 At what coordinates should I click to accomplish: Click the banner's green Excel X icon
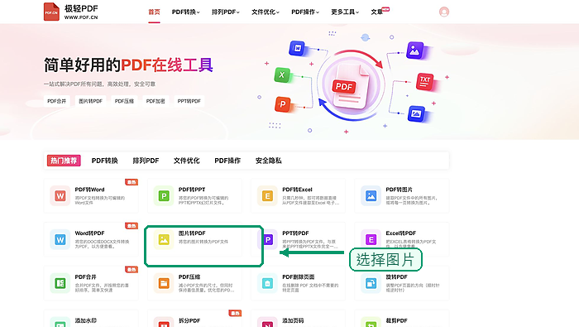pos(282,75)
